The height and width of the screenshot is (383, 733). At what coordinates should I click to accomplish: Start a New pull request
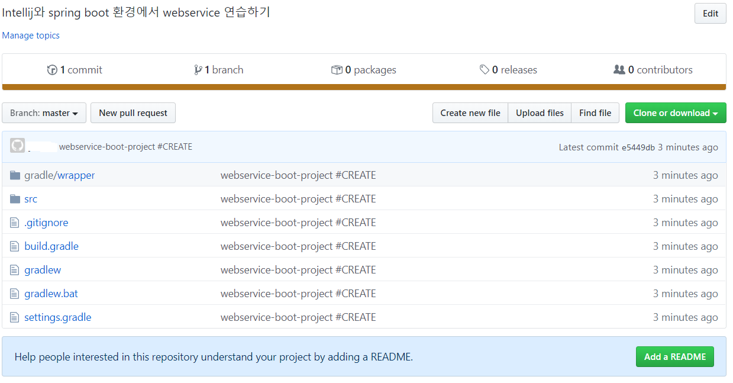(133, 113)
